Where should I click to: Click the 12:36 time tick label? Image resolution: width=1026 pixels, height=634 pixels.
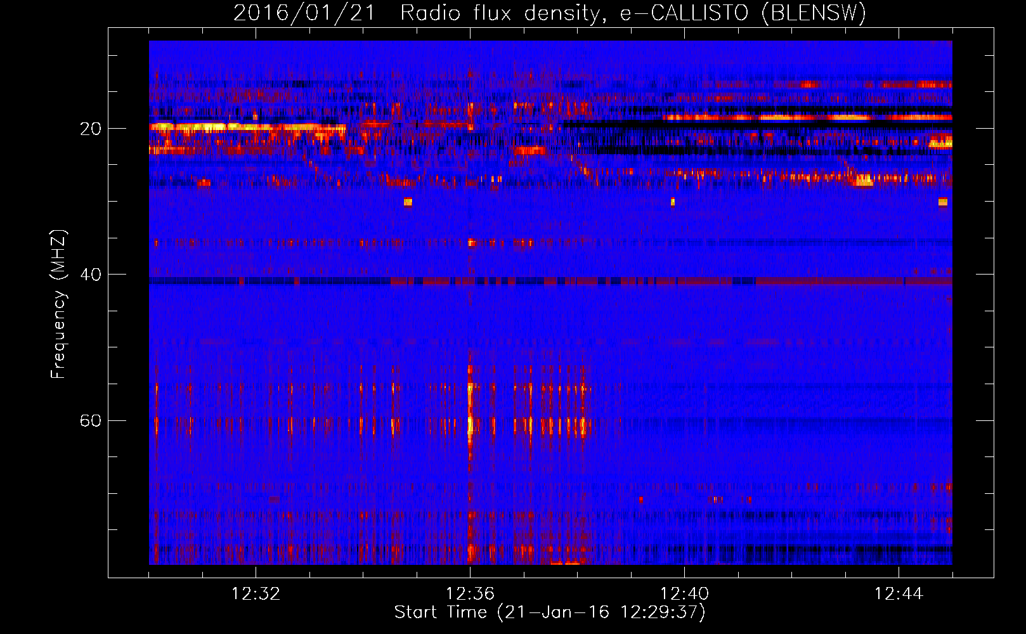point(470,594)
